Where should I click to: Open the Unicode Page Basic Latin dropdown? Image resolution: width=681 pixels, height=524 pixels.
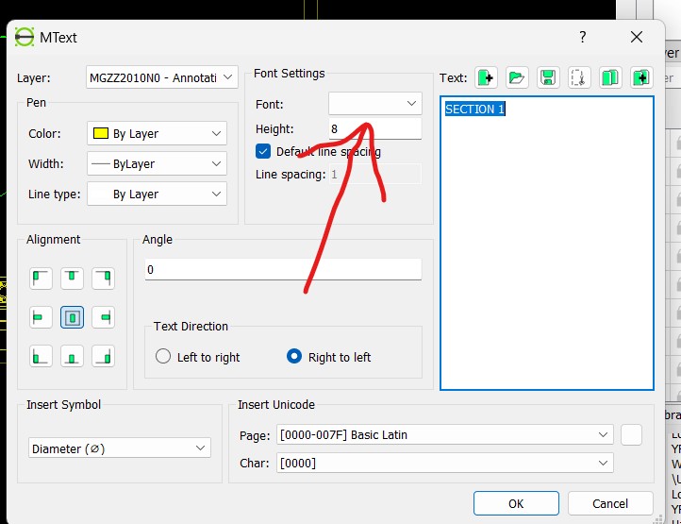(444, 435)
